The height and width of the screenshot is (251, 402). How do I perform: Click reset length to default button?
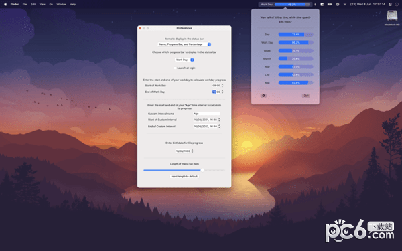click(x=184, y=177)
